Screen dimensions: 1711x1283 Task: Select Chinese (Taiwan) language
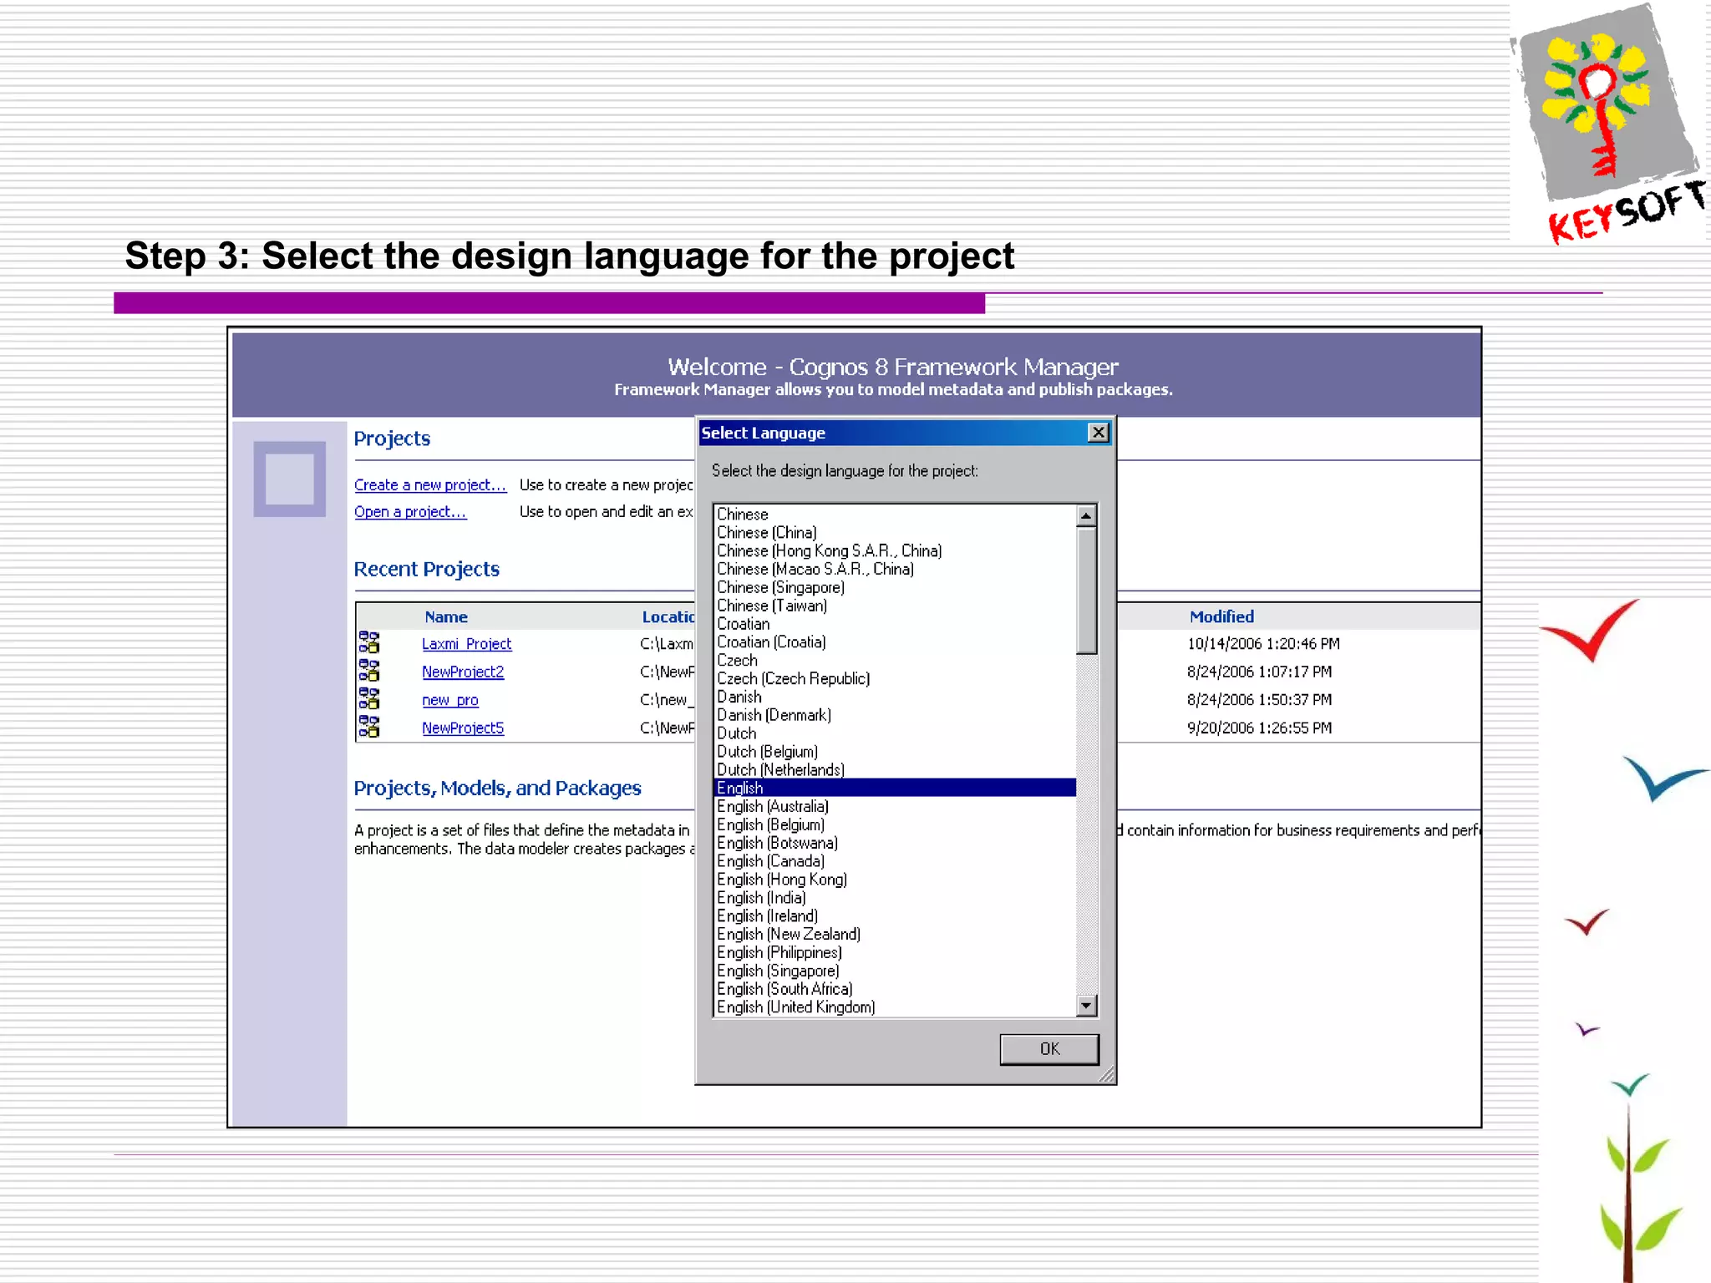896,606
